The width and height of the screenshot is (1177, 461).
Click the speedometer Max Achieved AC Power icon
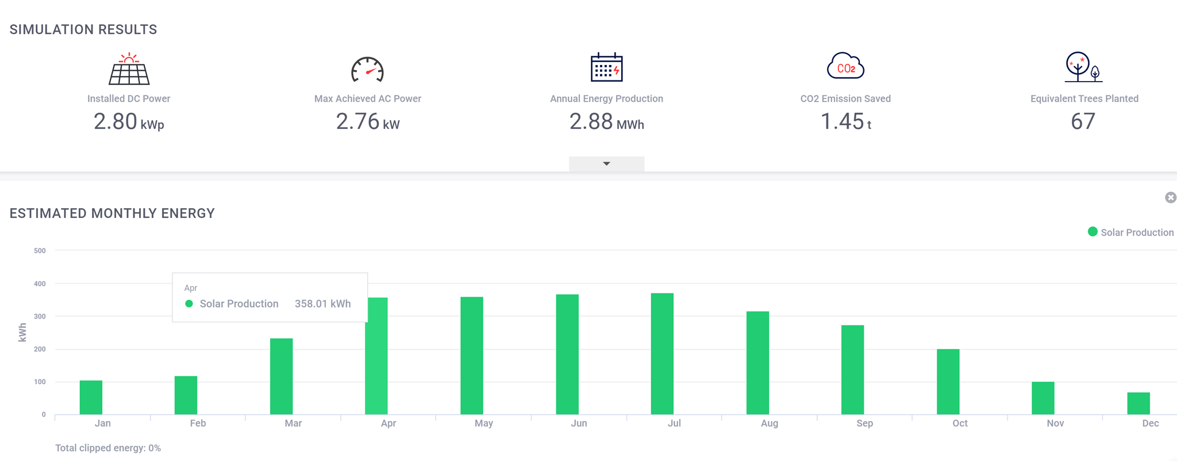(x=367, y=70)
